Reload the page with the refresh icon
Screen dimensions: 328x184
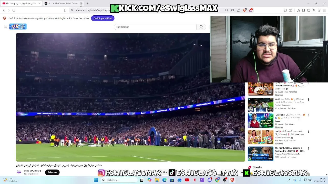[14, 10]
